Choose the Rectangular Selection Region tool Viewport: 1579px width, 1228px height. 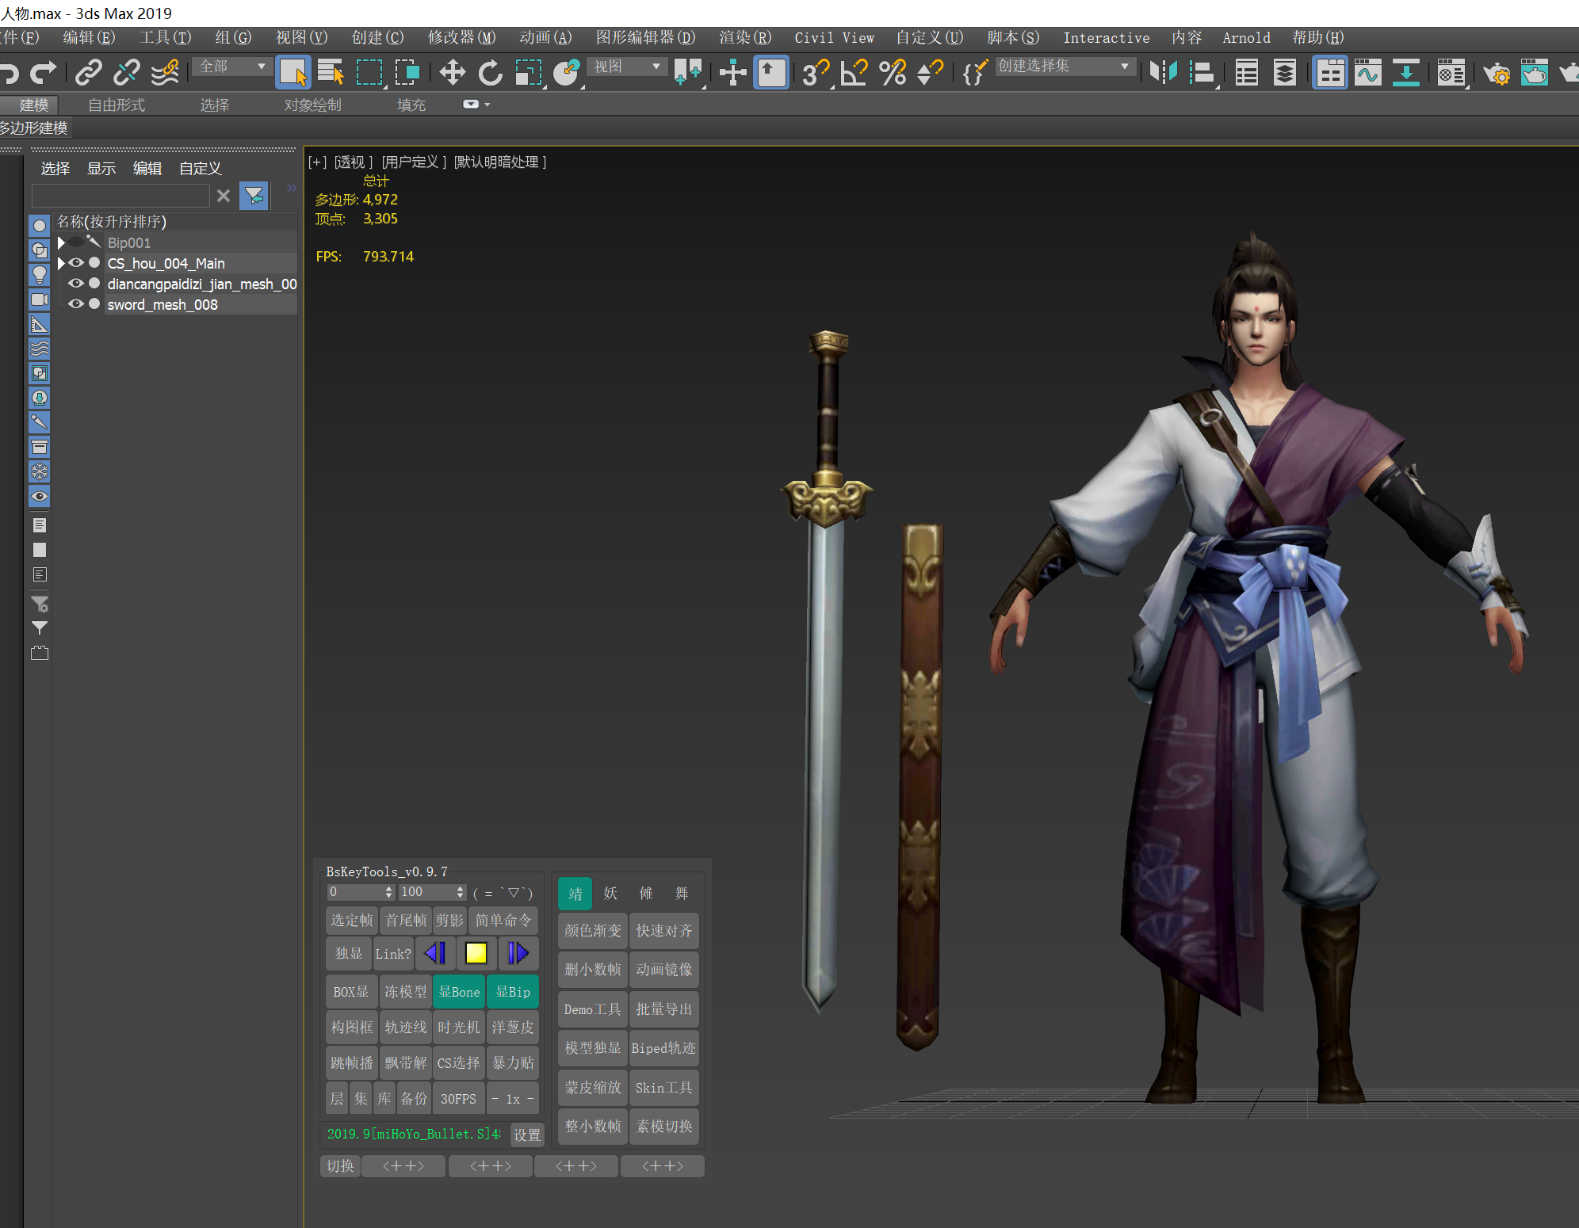pyautogui.click(x=369, y=73)
